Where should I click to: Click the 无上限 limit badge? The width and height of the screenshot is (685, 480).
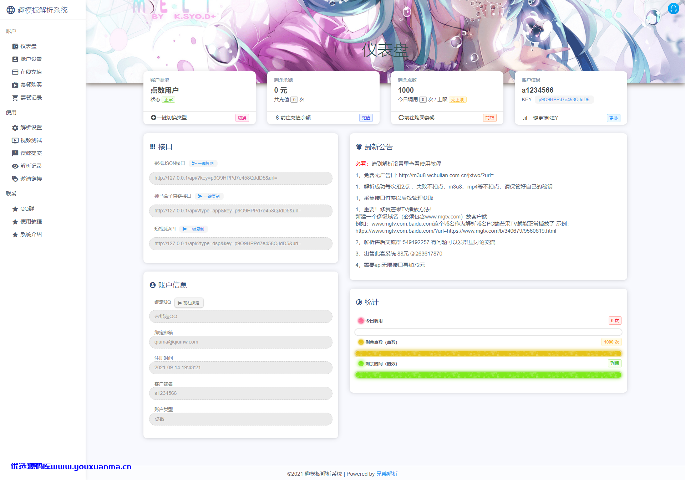[457, 100]
